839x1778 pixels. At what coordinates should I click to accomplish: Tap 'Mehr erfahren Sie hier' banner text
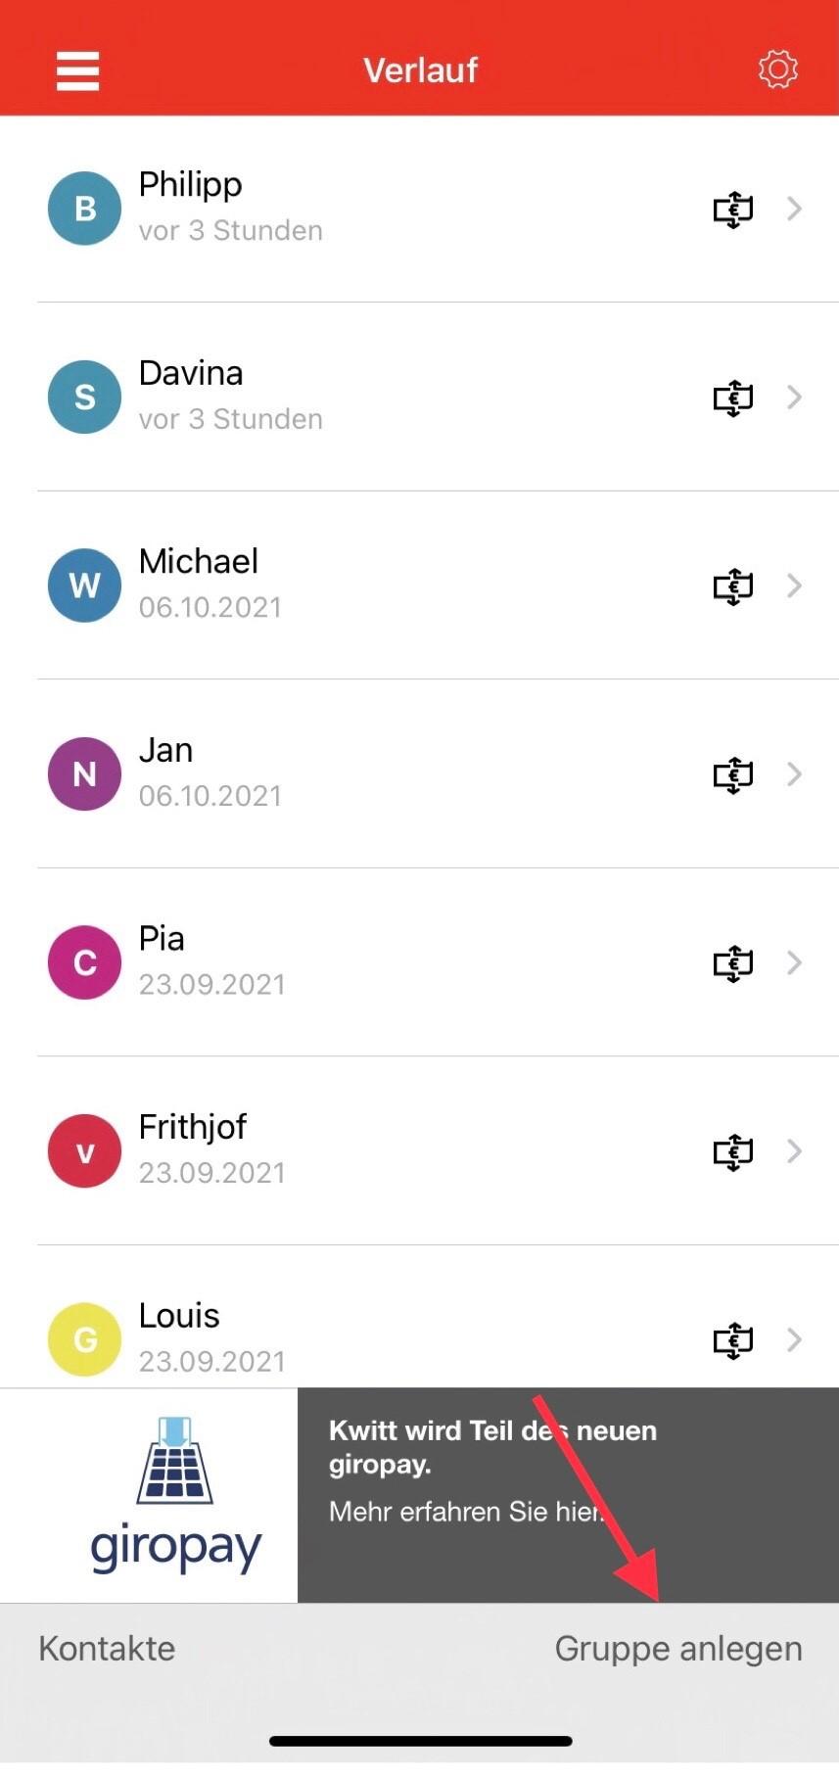click(x=466, y=1512)
